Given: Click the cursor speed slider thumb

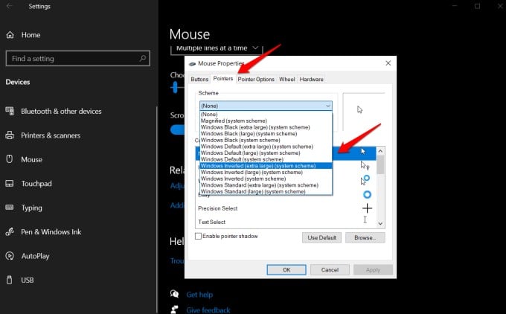Looking at the screenshot, I should (x=175, y=88).
